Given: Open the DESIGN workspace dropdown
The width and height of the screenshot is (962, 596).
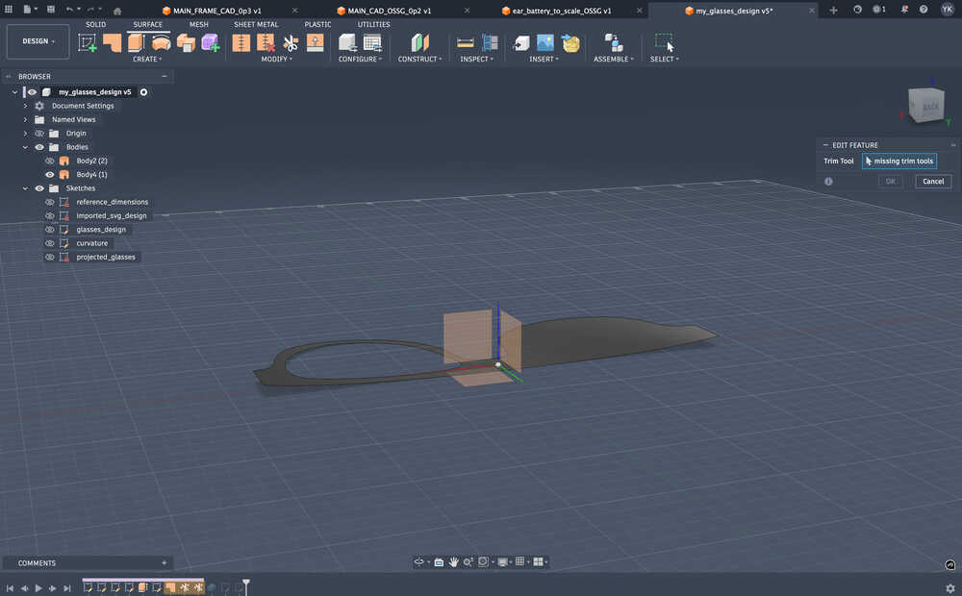Looking at the screenshot, I should (x=38, y=41).
